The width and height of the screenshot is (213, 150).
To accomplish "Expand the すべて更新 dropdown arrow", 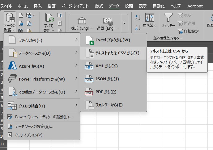I will tap(53, 30).
